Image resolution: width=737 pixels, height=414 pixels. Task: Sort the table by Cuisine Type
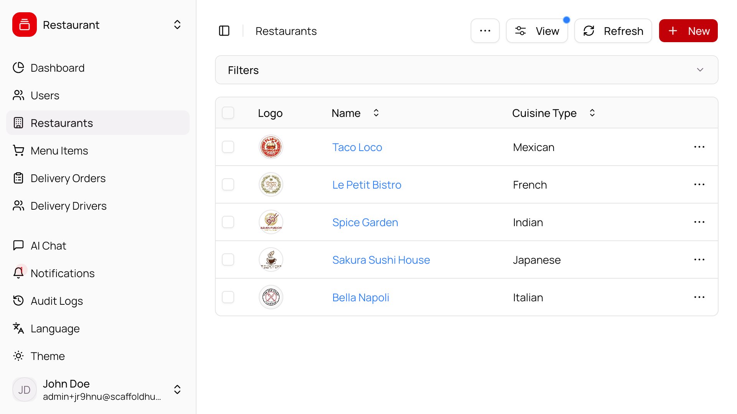(592, 113)
